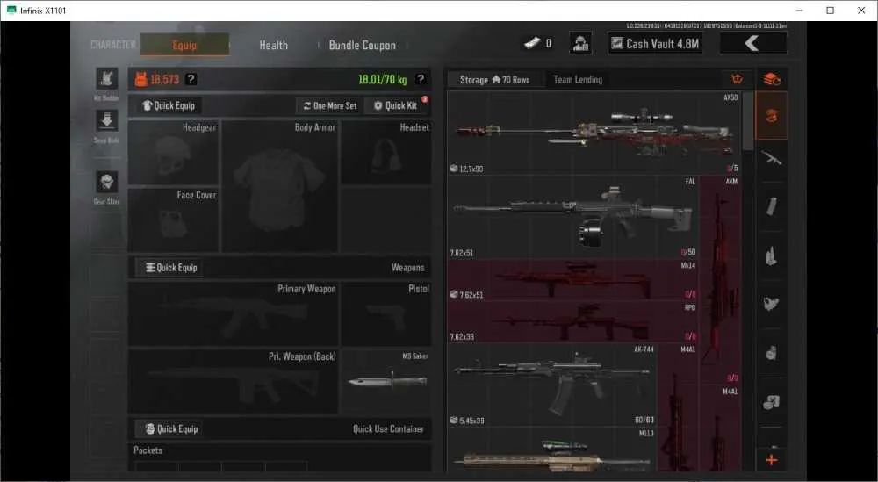Click the Pockets label

pos(148,450)
